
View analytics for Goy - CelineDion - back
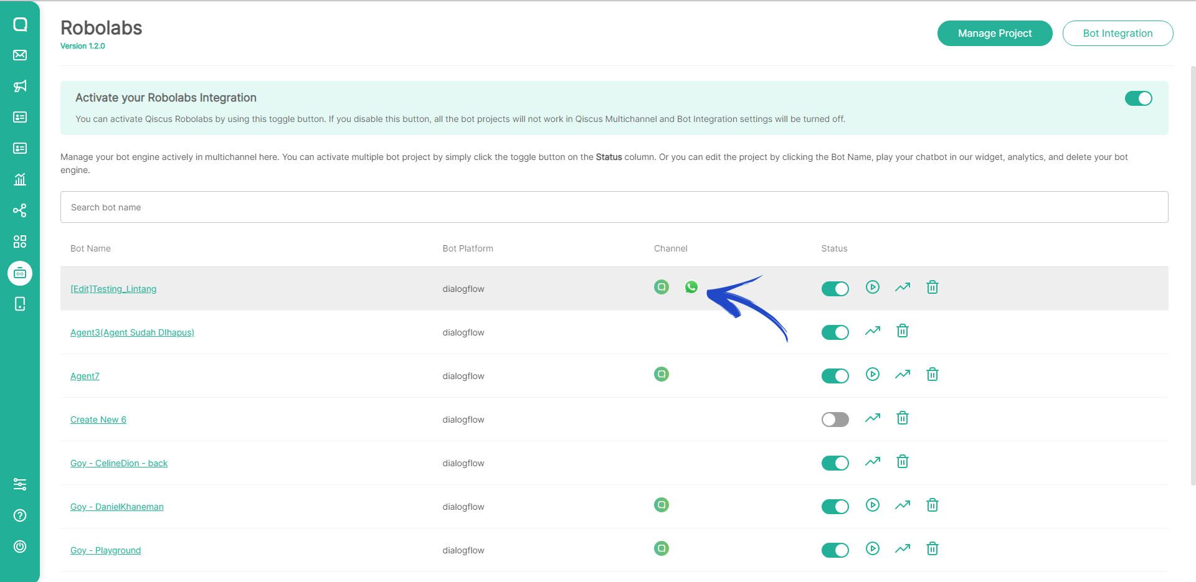pos(872,461)
